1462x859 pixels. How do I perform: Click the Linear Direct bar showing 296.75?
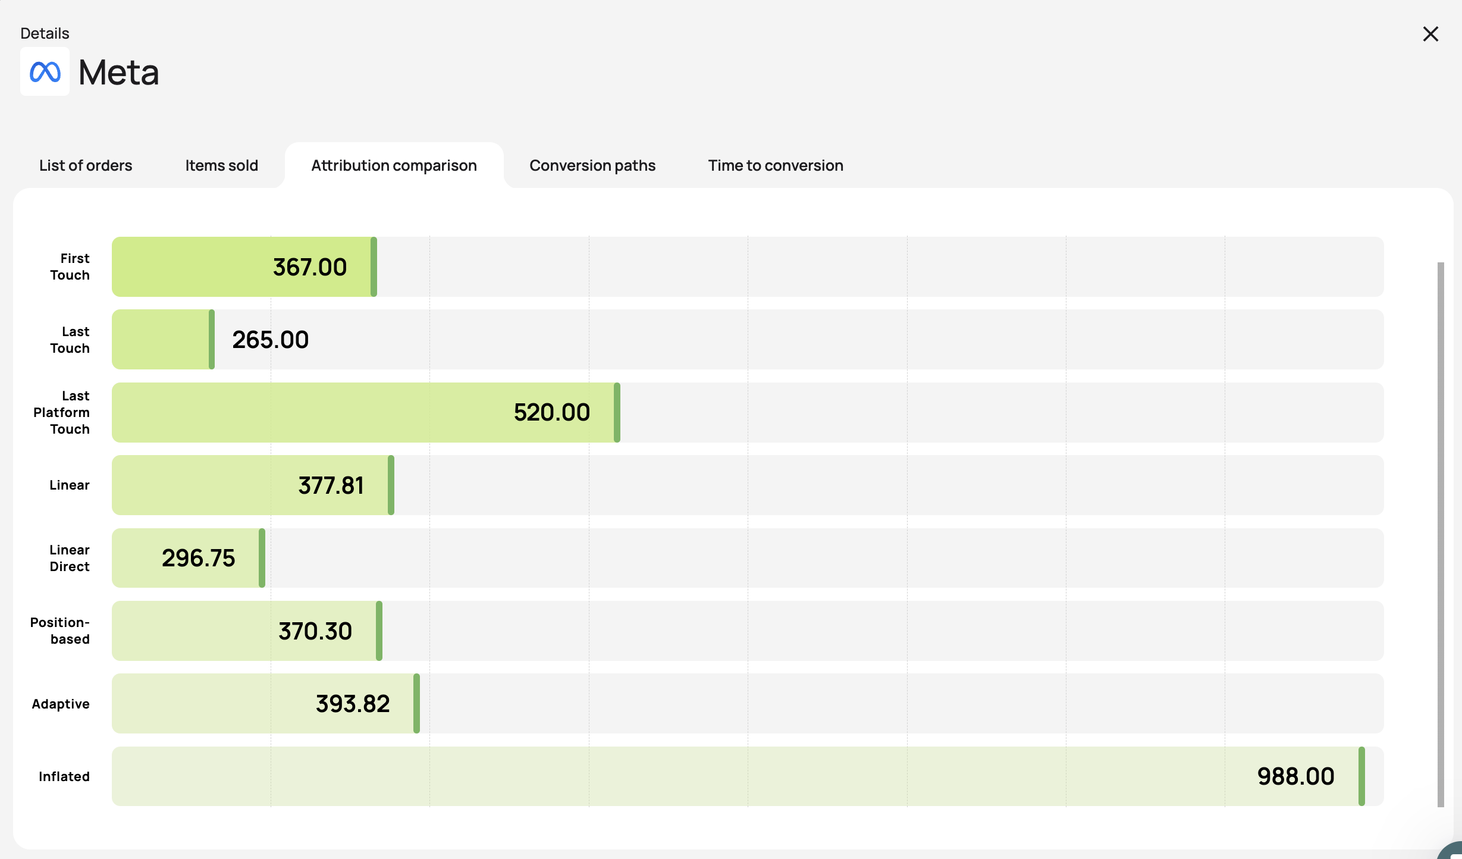point(189,558)
